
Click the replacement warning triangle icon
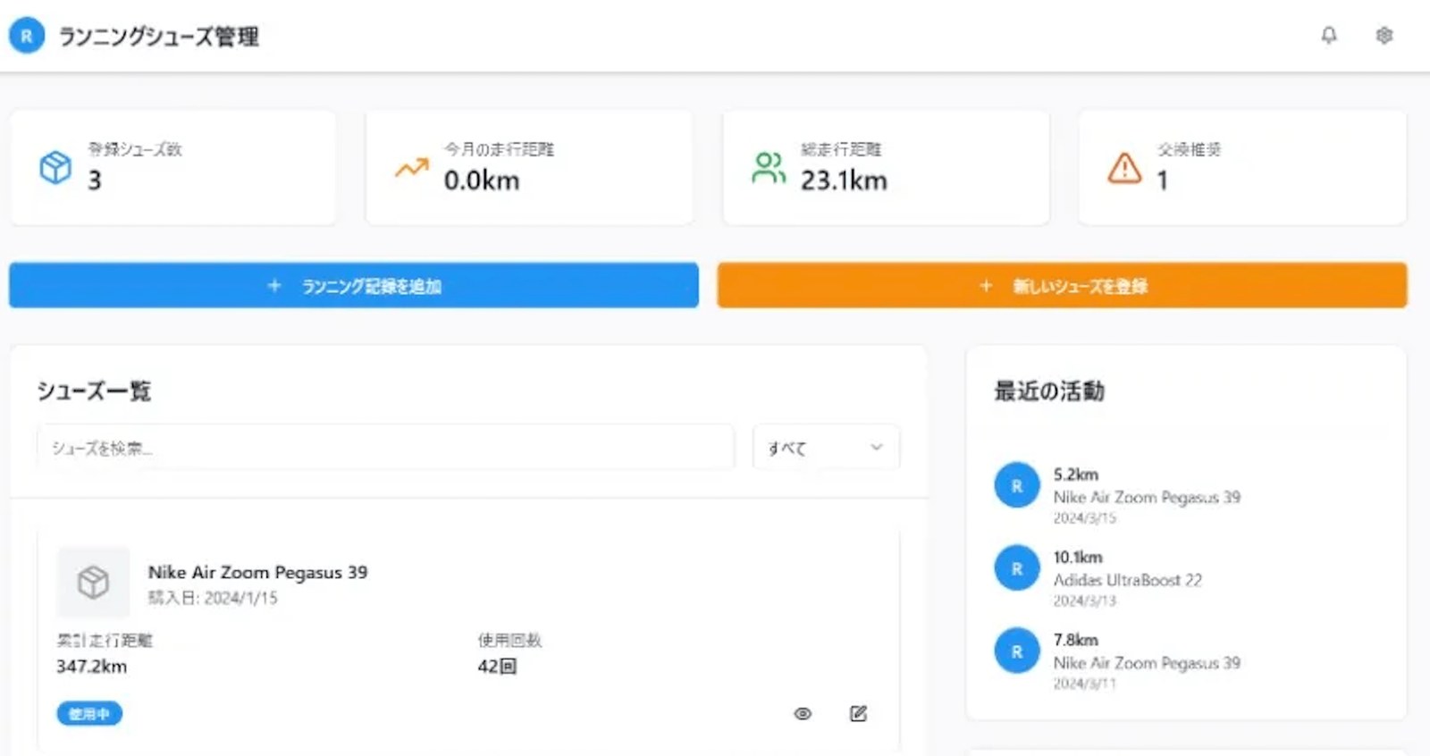coord(1124,167)
